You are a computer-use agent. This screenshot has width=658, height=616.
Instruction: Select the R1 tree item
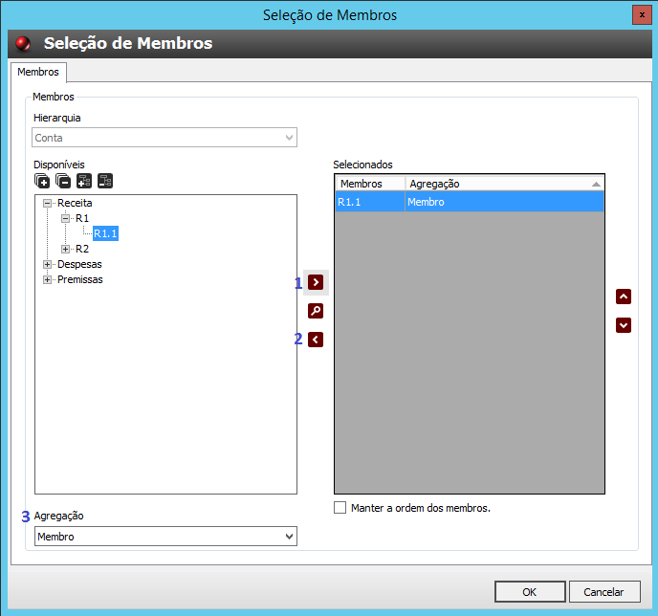[x=82, y=218]
